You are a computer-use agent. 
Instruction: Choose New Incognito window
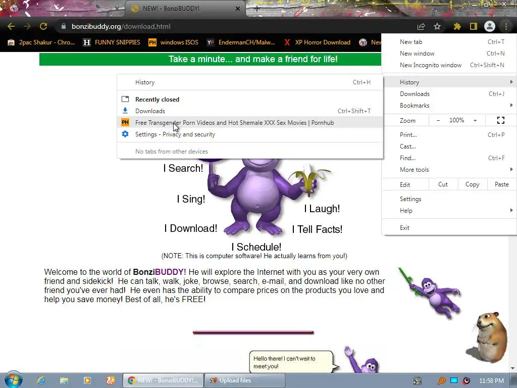click(x=449, y=65)
